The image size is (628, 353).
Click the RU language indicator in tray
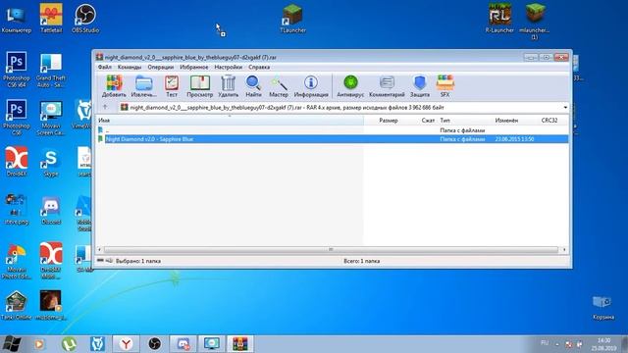[545, 343]
